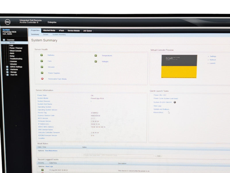Click the Lifecycle Controller Firmware label
This screenshot has width=230, height=173.
point(49,132)
